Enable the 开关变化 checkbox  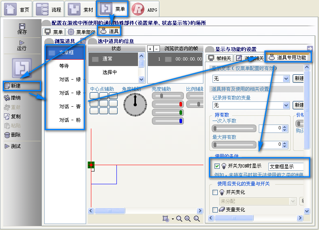point(215,192)
